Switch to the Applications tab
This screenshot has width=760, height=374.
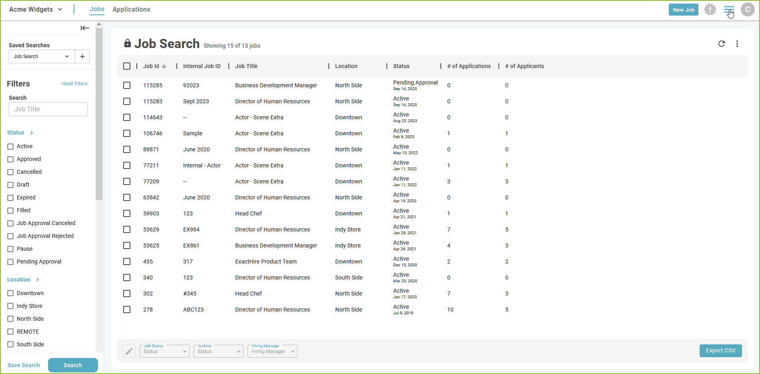[131, 9]
